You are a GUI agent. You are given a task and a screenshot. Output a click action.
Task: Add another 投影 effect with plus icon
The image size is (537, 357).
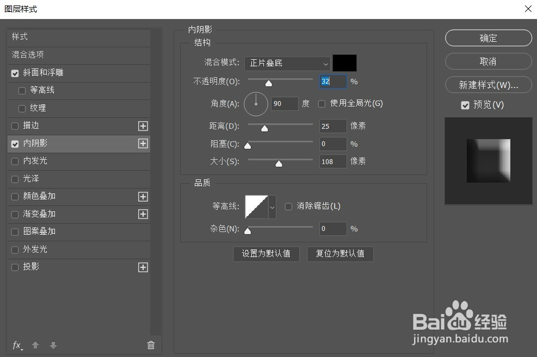[143, 267]
